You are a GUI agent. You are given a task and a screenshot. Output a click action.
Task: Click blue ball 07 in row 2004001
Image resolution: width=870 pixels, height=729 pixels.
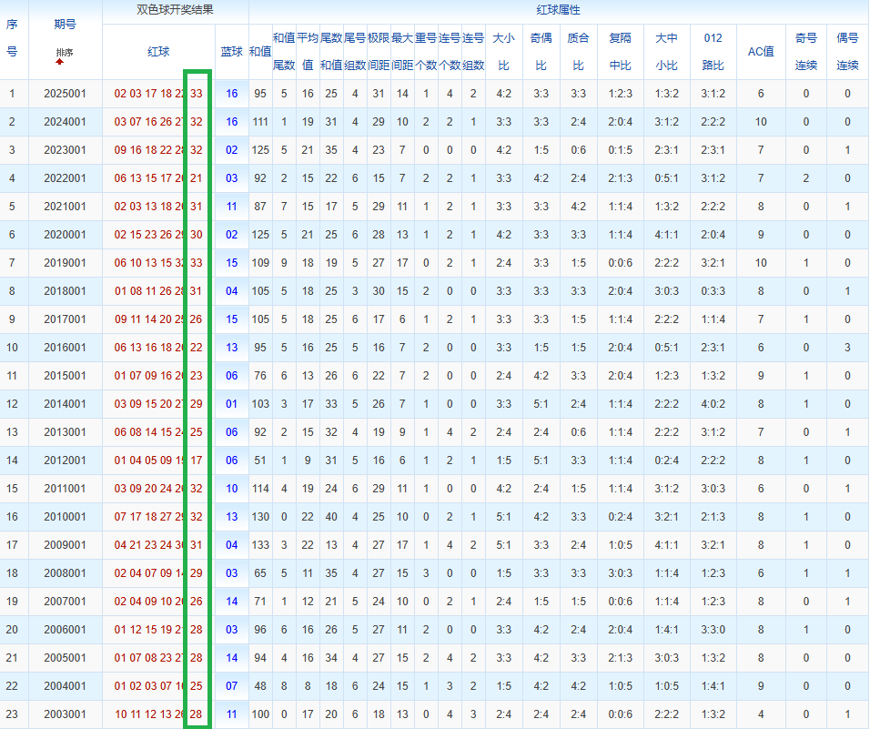coord(232,686)
